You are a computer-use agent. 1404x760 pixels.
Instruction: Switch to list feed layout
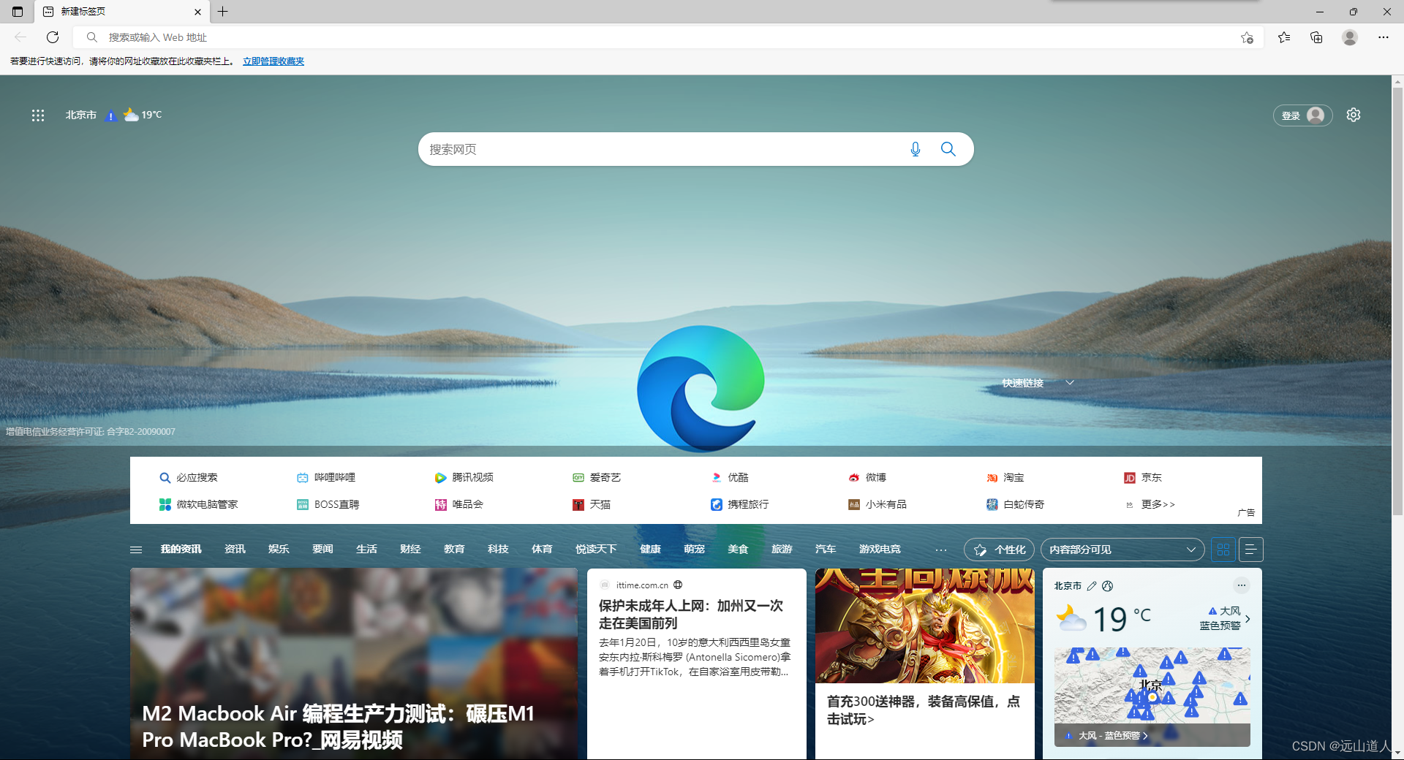[x=1250, y=550]
